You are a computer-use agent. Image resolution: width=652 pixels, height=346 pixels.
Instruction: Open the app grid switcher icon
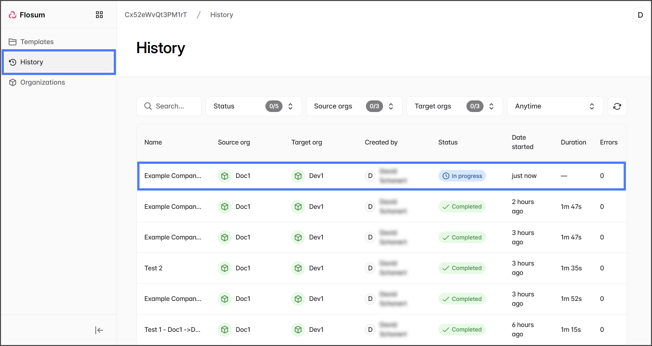pos(99,15)
